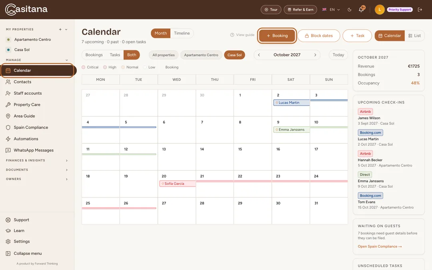
Task: Click October 2027 month label
Action: [x=287, y=55]
